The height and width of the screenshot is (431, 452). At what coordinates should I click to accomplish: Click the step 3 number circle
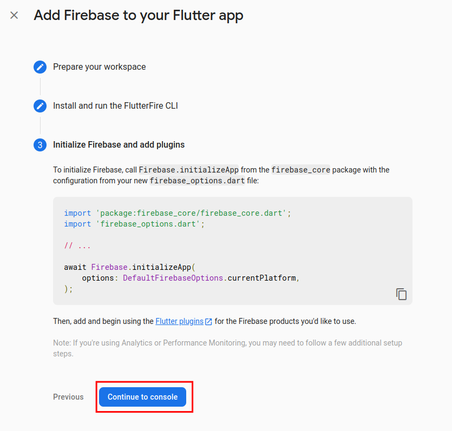point(40,145)
